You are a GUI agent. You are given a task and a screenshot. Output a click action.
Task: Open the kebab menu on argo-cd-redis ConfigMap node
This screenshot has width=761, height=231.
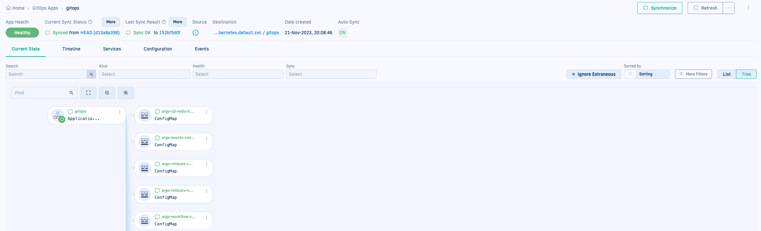pos(206,112)
